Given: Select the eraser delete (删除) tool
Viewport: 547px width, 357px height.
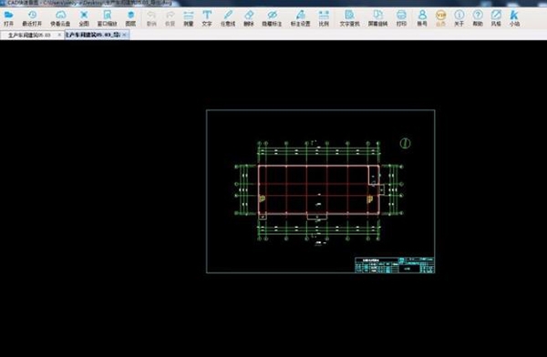Looking at the screenshot, I should (x=249, y=18).
